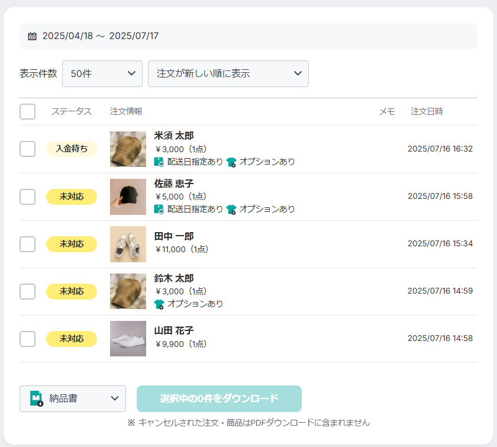This screenshot has height=447, width=497.
Task: Click delivery-date icon in 佐藤 恵子 order
Action: [x=159, y=210]
